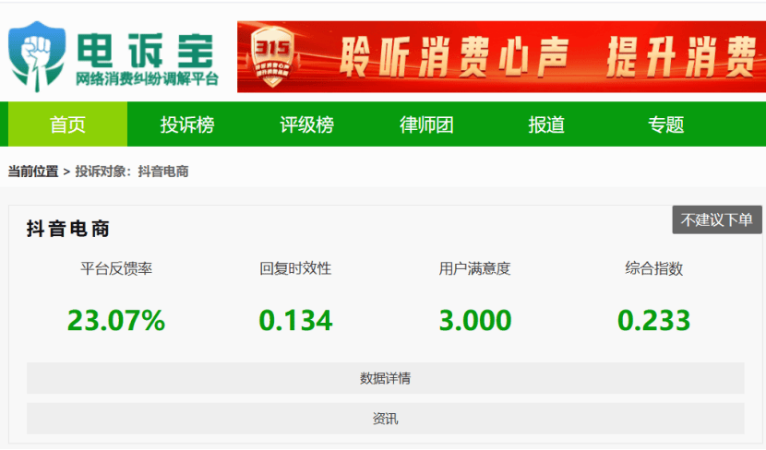Select the 23.07% feedback rate value

point(116,320)
